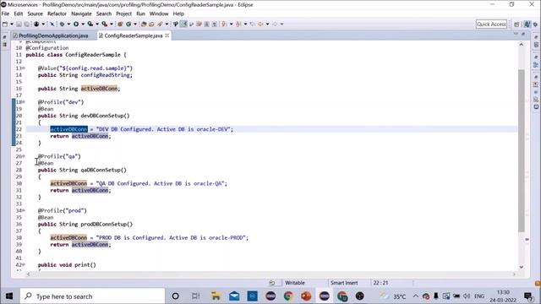The image size is (541, 304).
Task: Open Chrome from the taskbar
Action: point(288,296)
